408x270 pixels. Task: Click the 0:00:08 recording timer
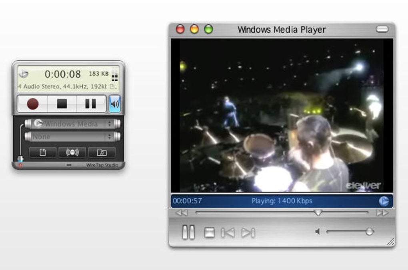tap(63, 74)
